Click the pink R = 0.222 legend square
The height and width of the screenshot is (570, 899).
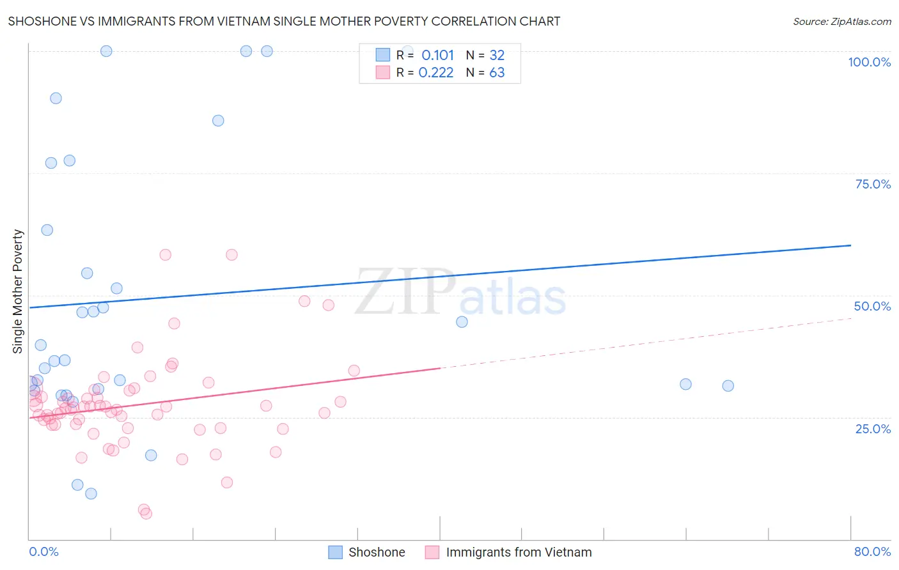pos(383,72)
